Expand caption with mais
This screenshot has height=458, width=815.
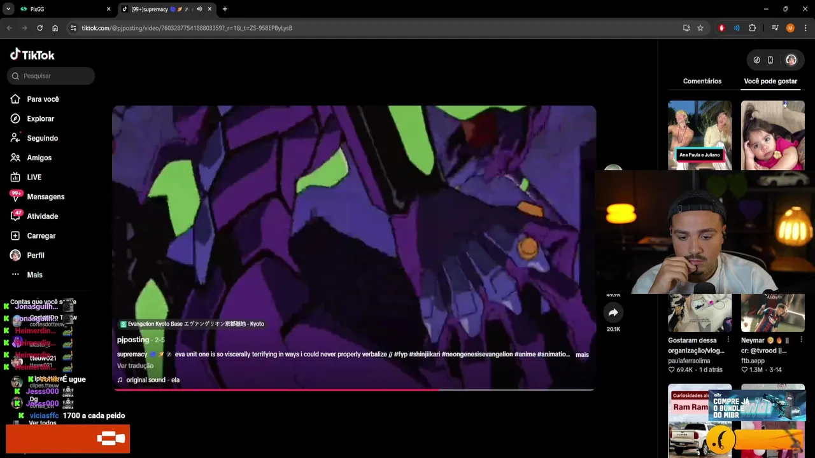[x=582, y=354]
